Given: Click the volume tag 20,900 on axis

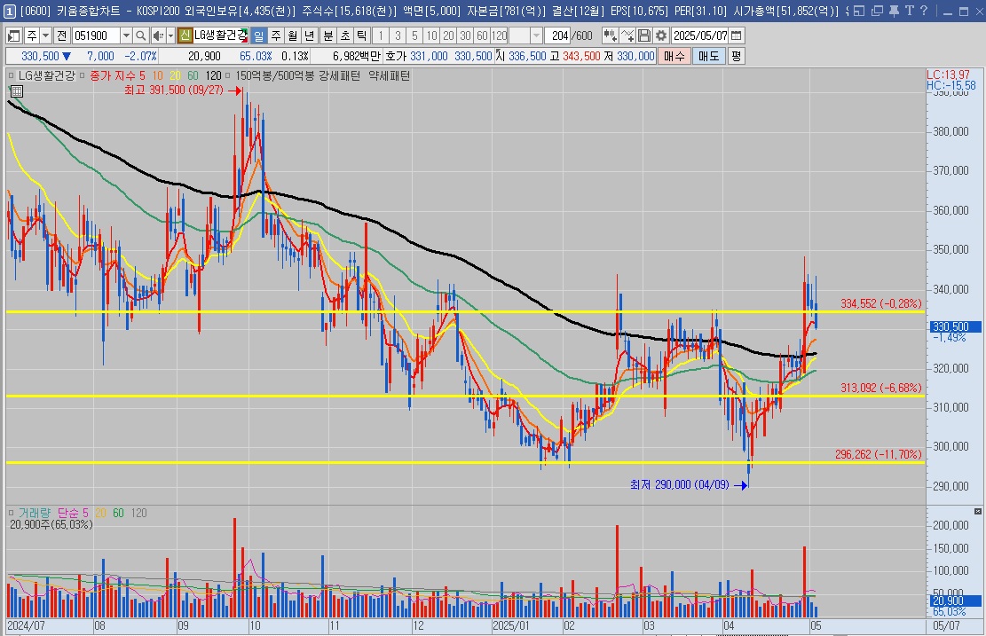Looking at the screenshot, I should tap(954, 601).
